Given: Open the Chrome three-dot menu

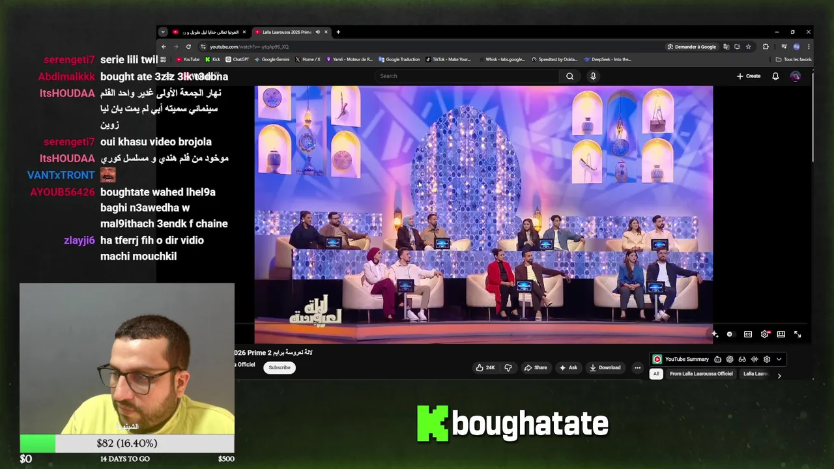Looking at the screenshot, I should (x=809, y=47).
